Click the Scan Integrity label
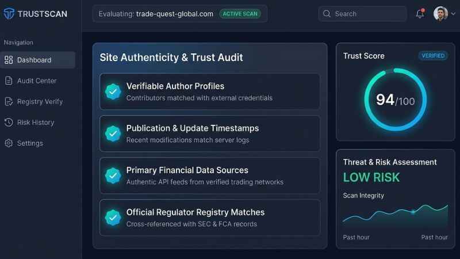The width and height of the screenshot is (460, 259). (x=363, y=196)
